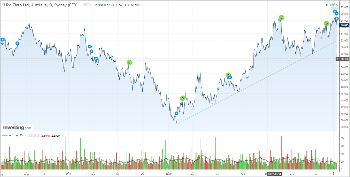This screenshot has width=350, height=177.
Task: Open the Volume indicator settings gear
Action: click(x=34, y=135)
